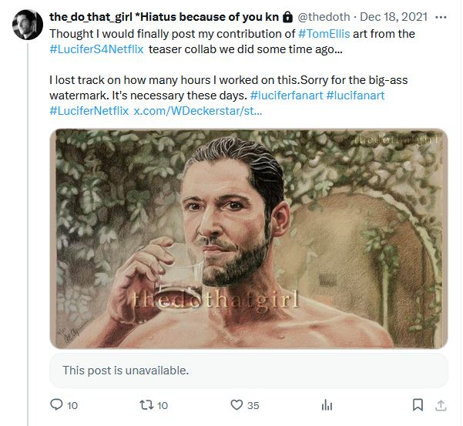Screen dimensions: 463x426
Task: Open the Tom Ellis fan art image
Action: pos(248,239)
